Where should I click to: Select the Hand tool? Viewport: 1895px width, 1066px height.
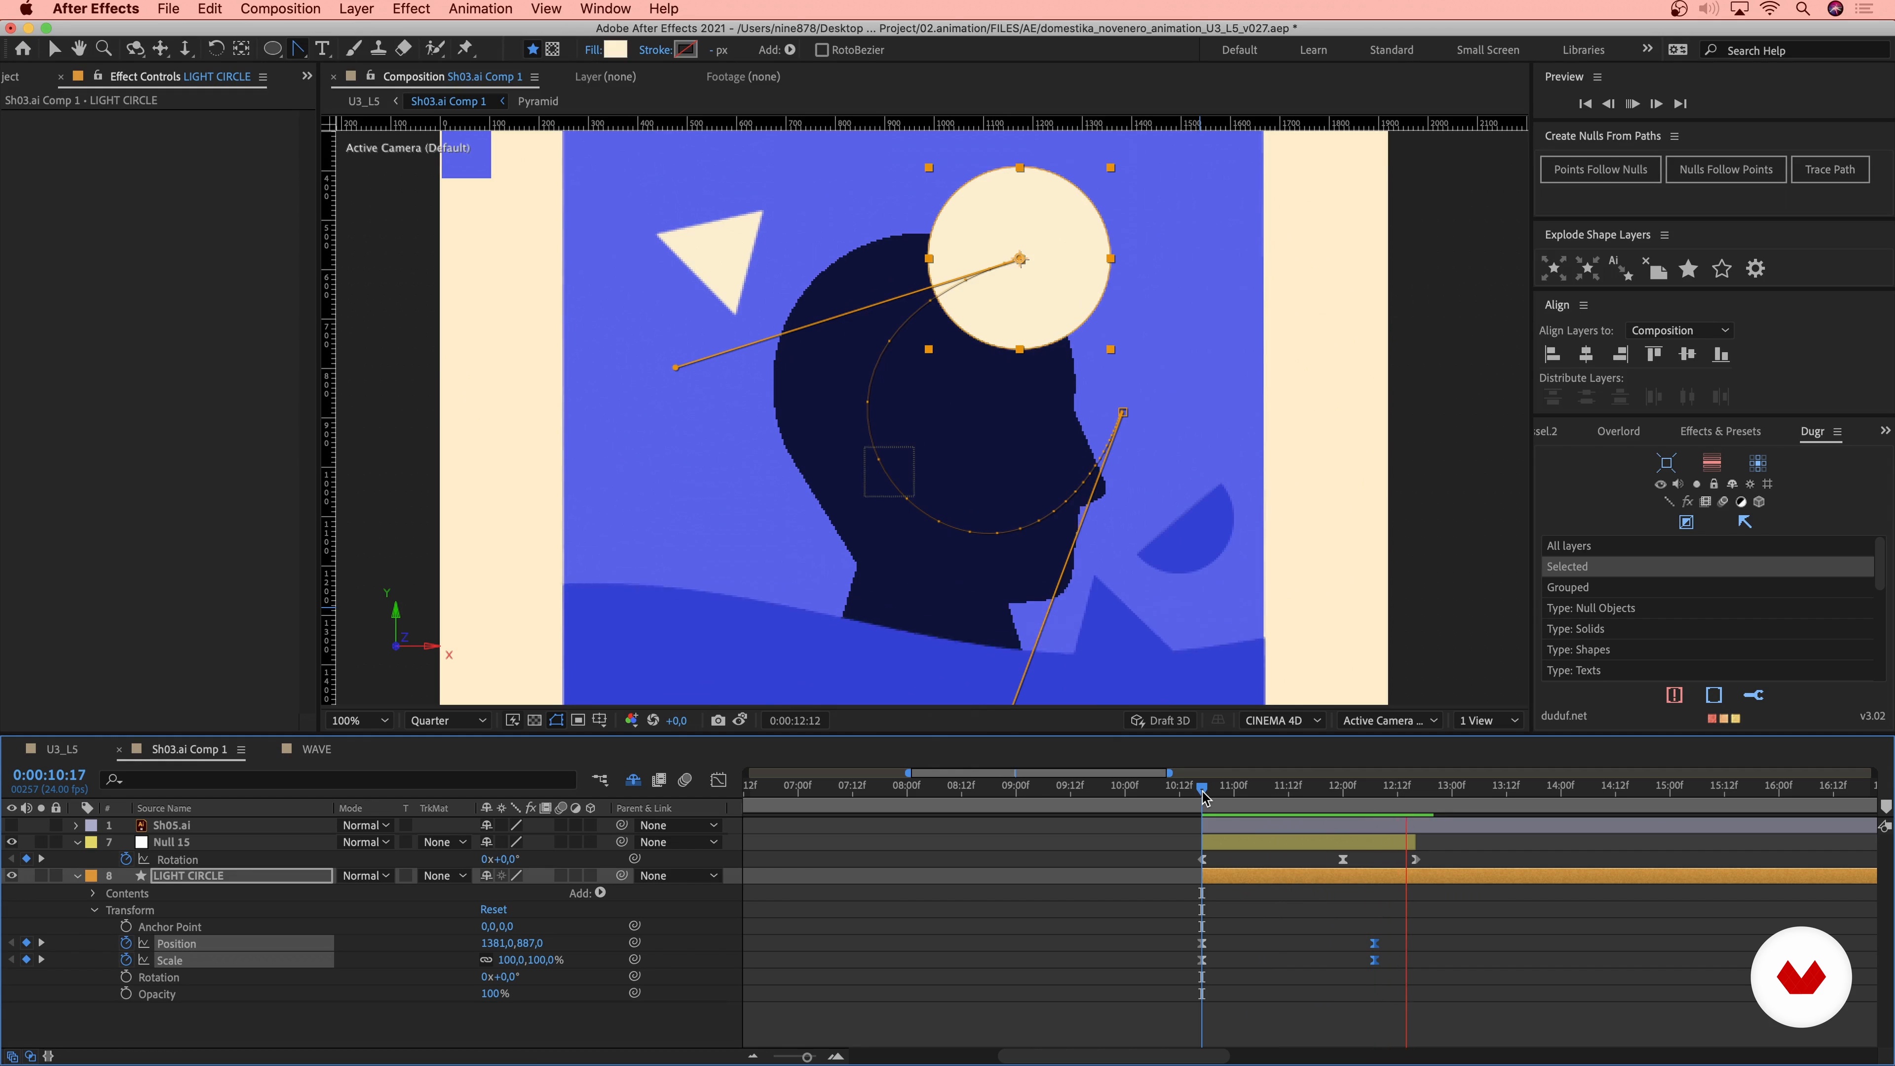coord(79,48)
